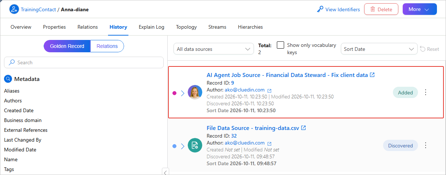Click author email for Record ID 9
This screenshot has height=175, width=446.
244,90
